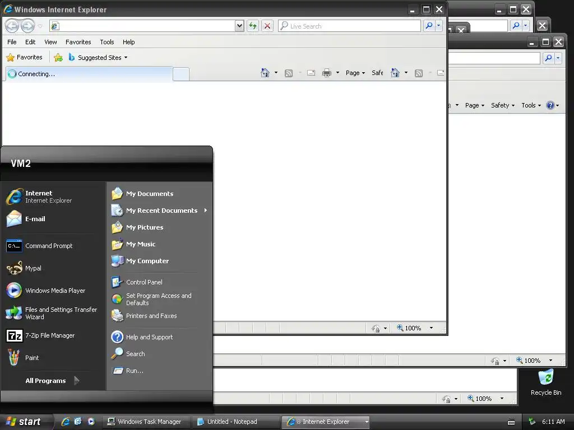
Task: Expand the Suggested Sites dropdown
Action: coord(126,58)
